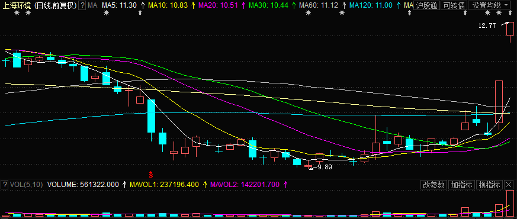Select the green MA30: 10.44 reading
This screenshot has height=219, width=517.
(x=268, y=5)
